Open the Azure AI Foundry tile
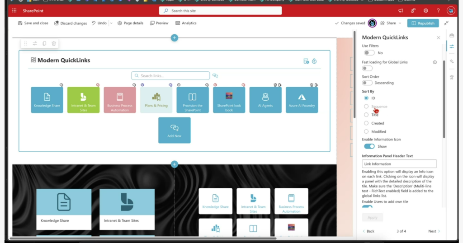 coord(302,100)
